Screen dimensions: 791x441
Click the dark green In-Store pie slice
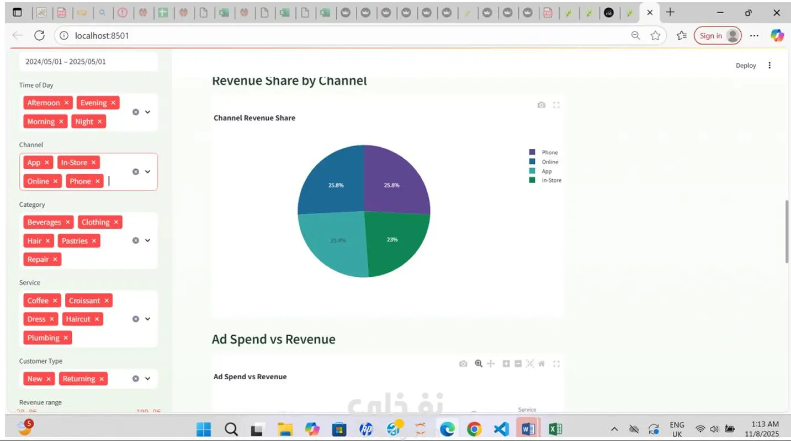click(x=397, y=245)
